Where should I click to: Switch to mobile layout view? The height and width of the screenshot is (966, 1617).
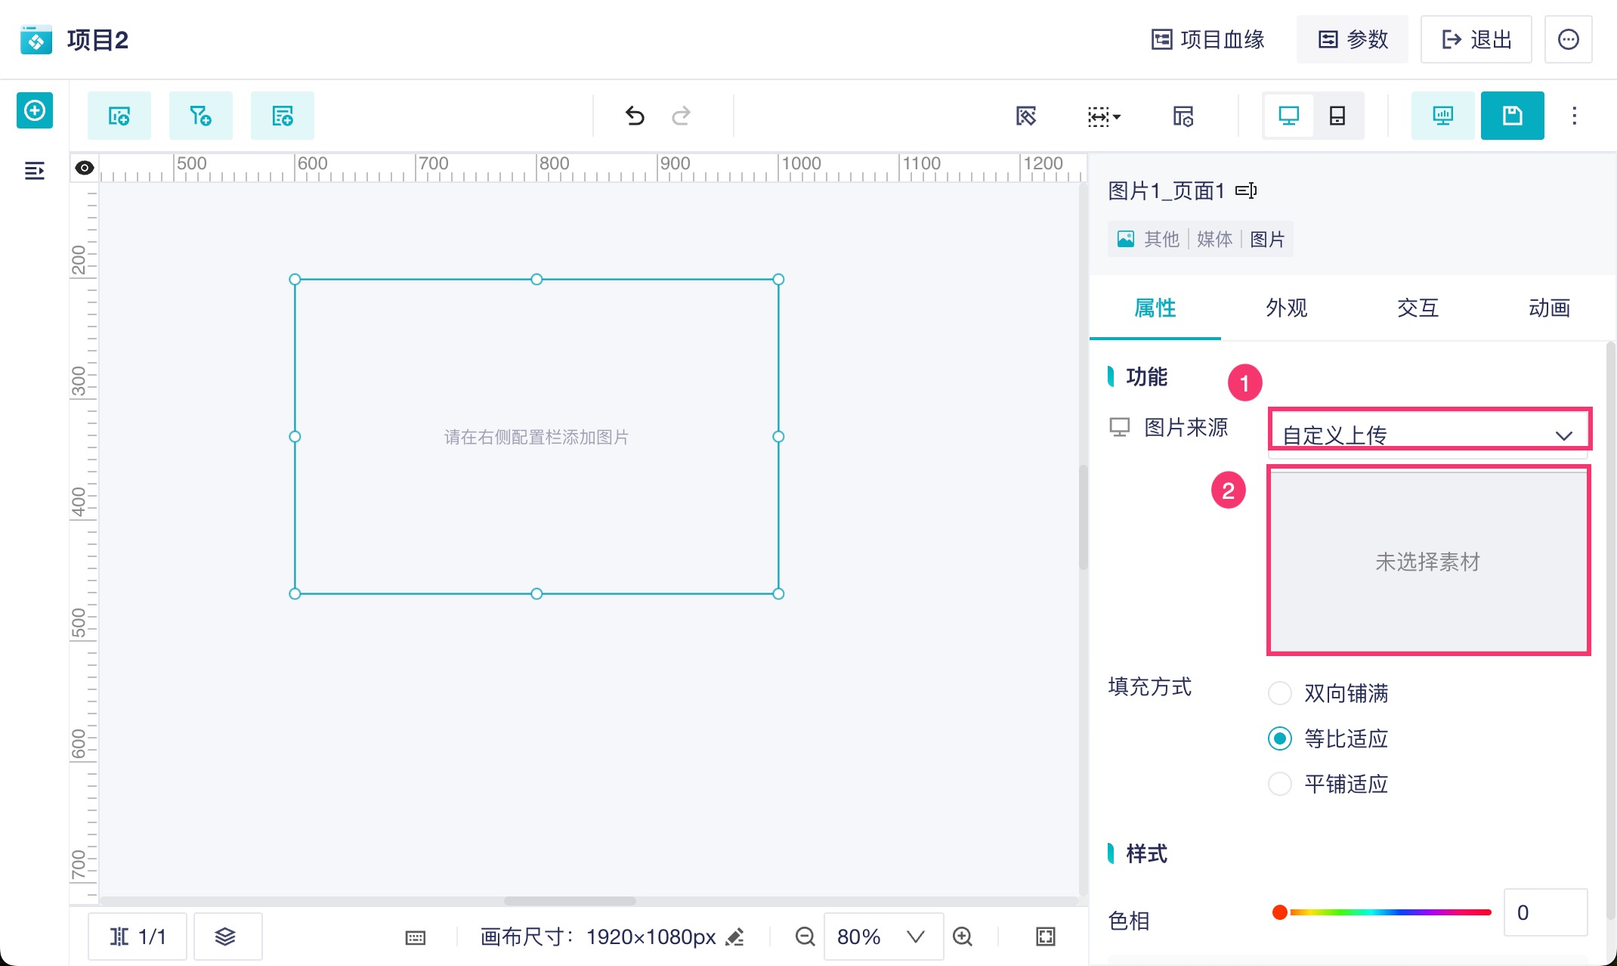click(1337, 116)
